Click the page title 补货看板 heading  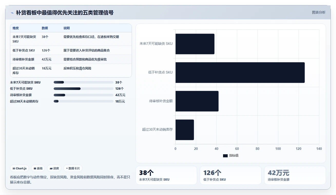coord(65,13)
